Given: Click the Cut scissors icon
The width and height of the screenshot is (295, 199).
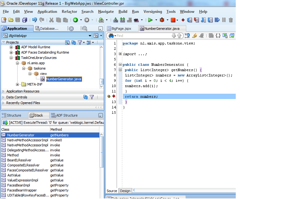Looking at the screenshot, I should [x=51, y=20].
